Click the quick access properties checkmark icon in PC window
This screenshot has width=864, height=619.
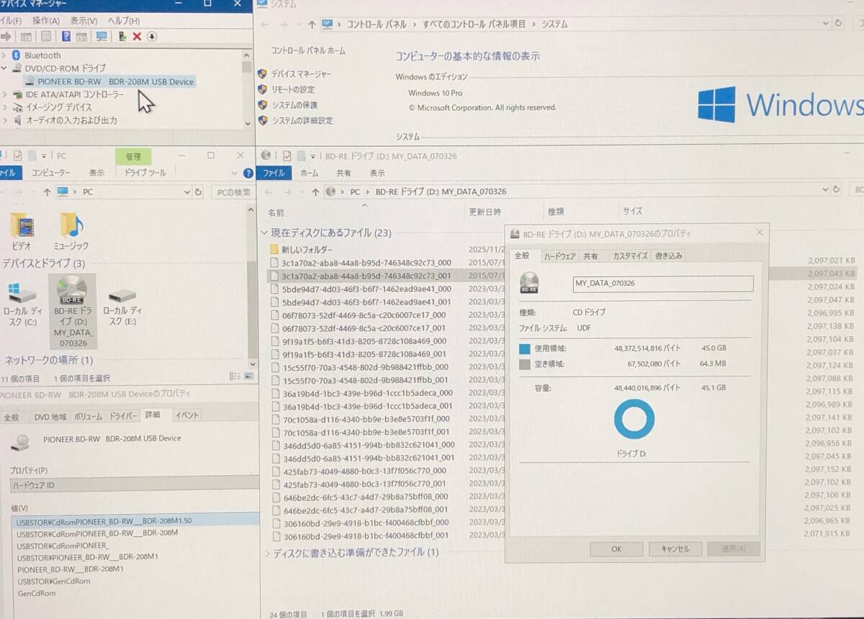coord(17,155)
